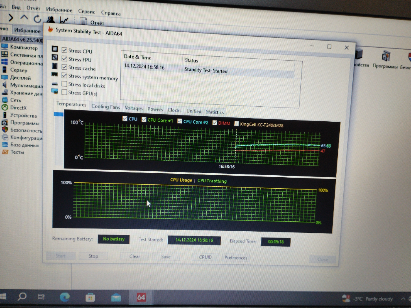Click the AIDA64 taskbar icon
The height and width of the screenshot is (308, 411).
point(141,297)
